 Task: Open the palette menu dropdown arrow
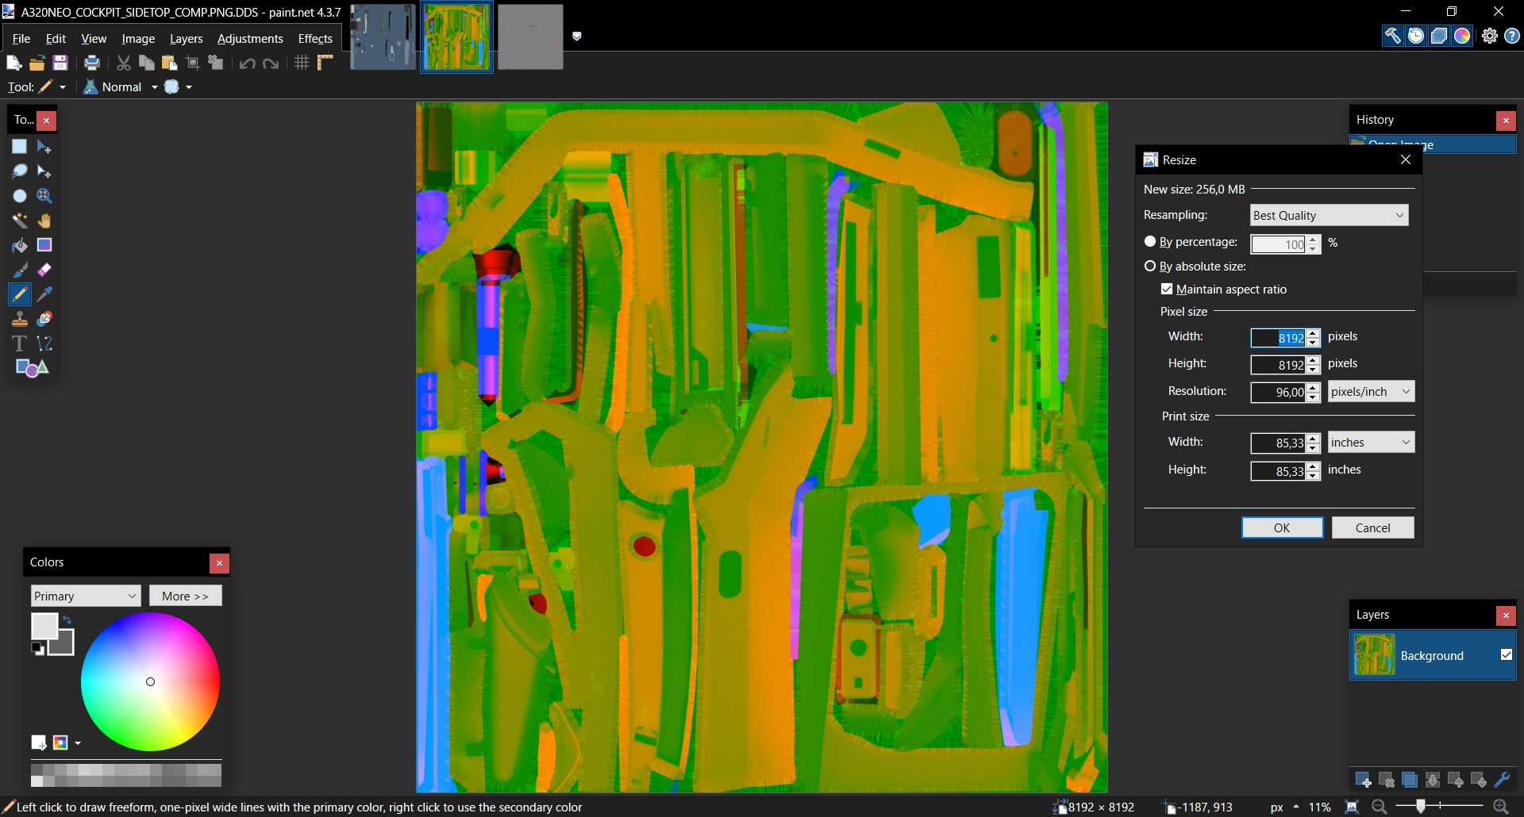tap(78, 743)
